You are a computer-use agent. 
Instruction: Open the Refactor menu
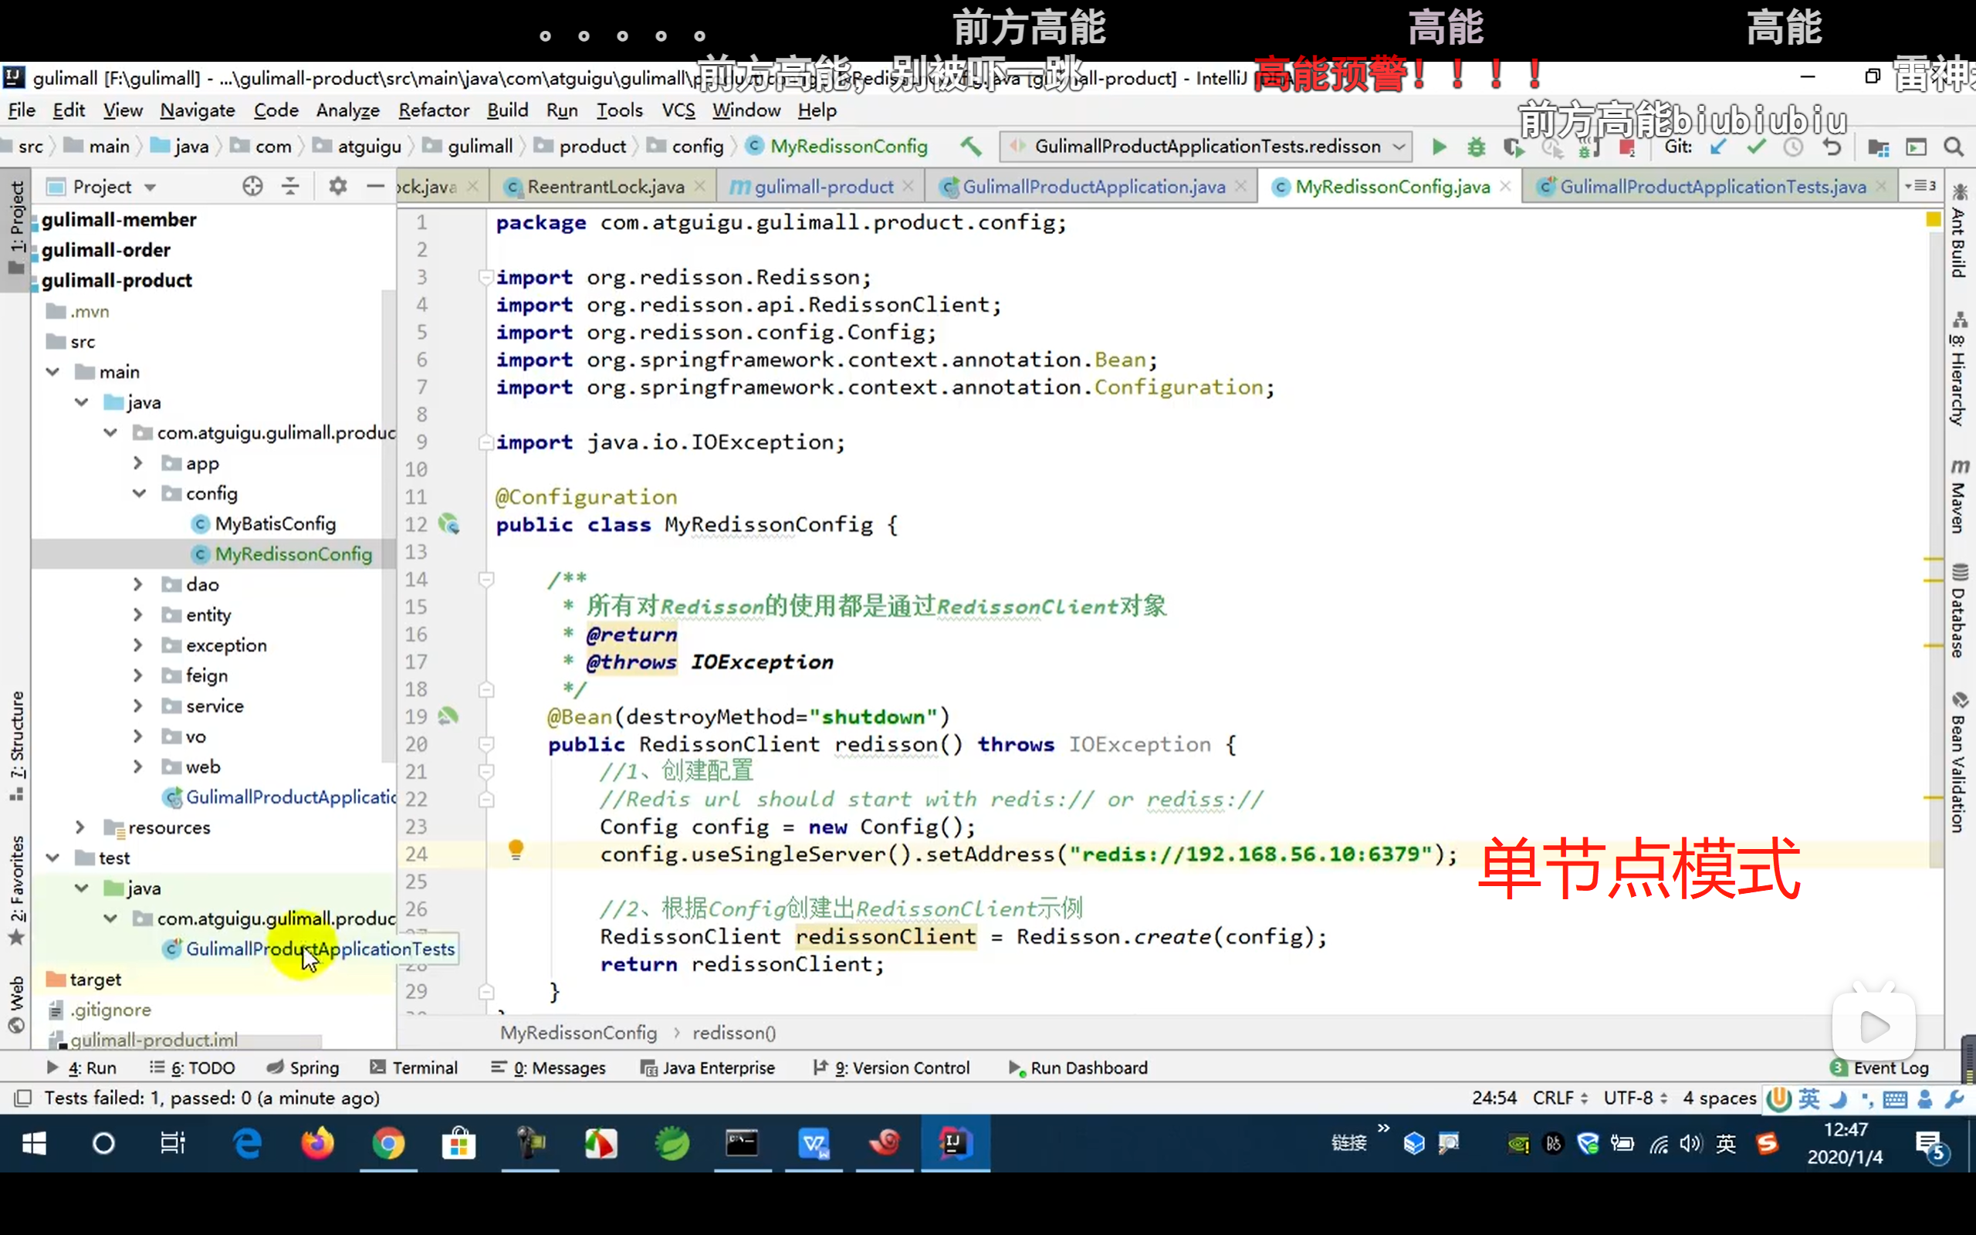(x=433, y=110)
